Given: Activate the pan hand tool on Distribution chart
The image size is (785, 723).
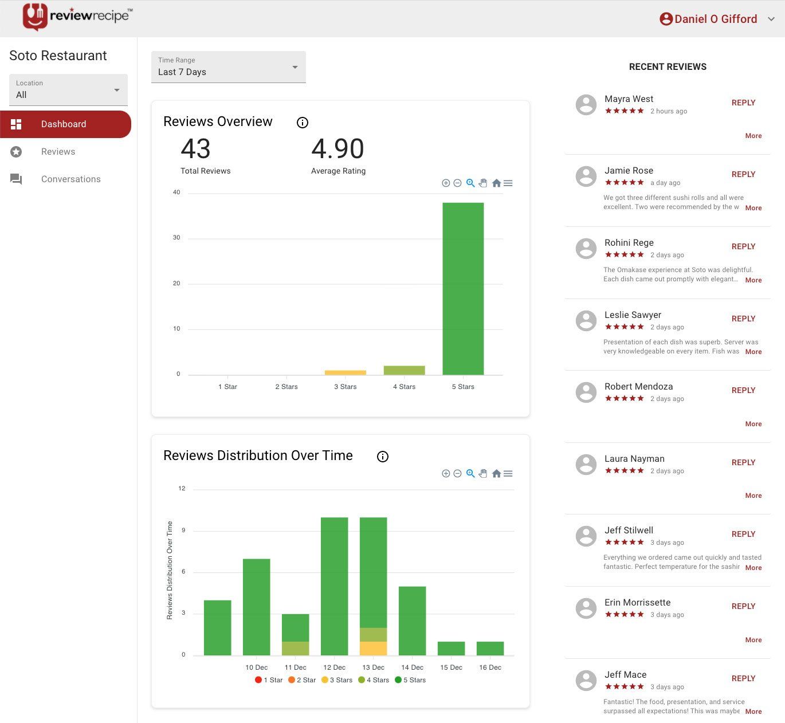Looking at the screenshot, I should [x=483, y=474].
